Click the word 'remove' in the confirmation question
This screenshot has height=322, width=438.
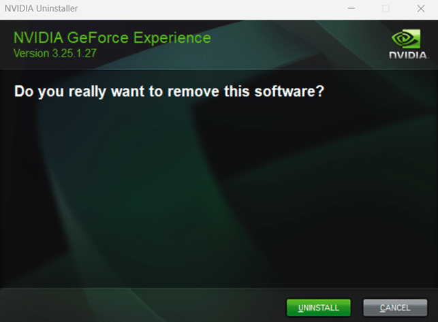click(193, 92)
